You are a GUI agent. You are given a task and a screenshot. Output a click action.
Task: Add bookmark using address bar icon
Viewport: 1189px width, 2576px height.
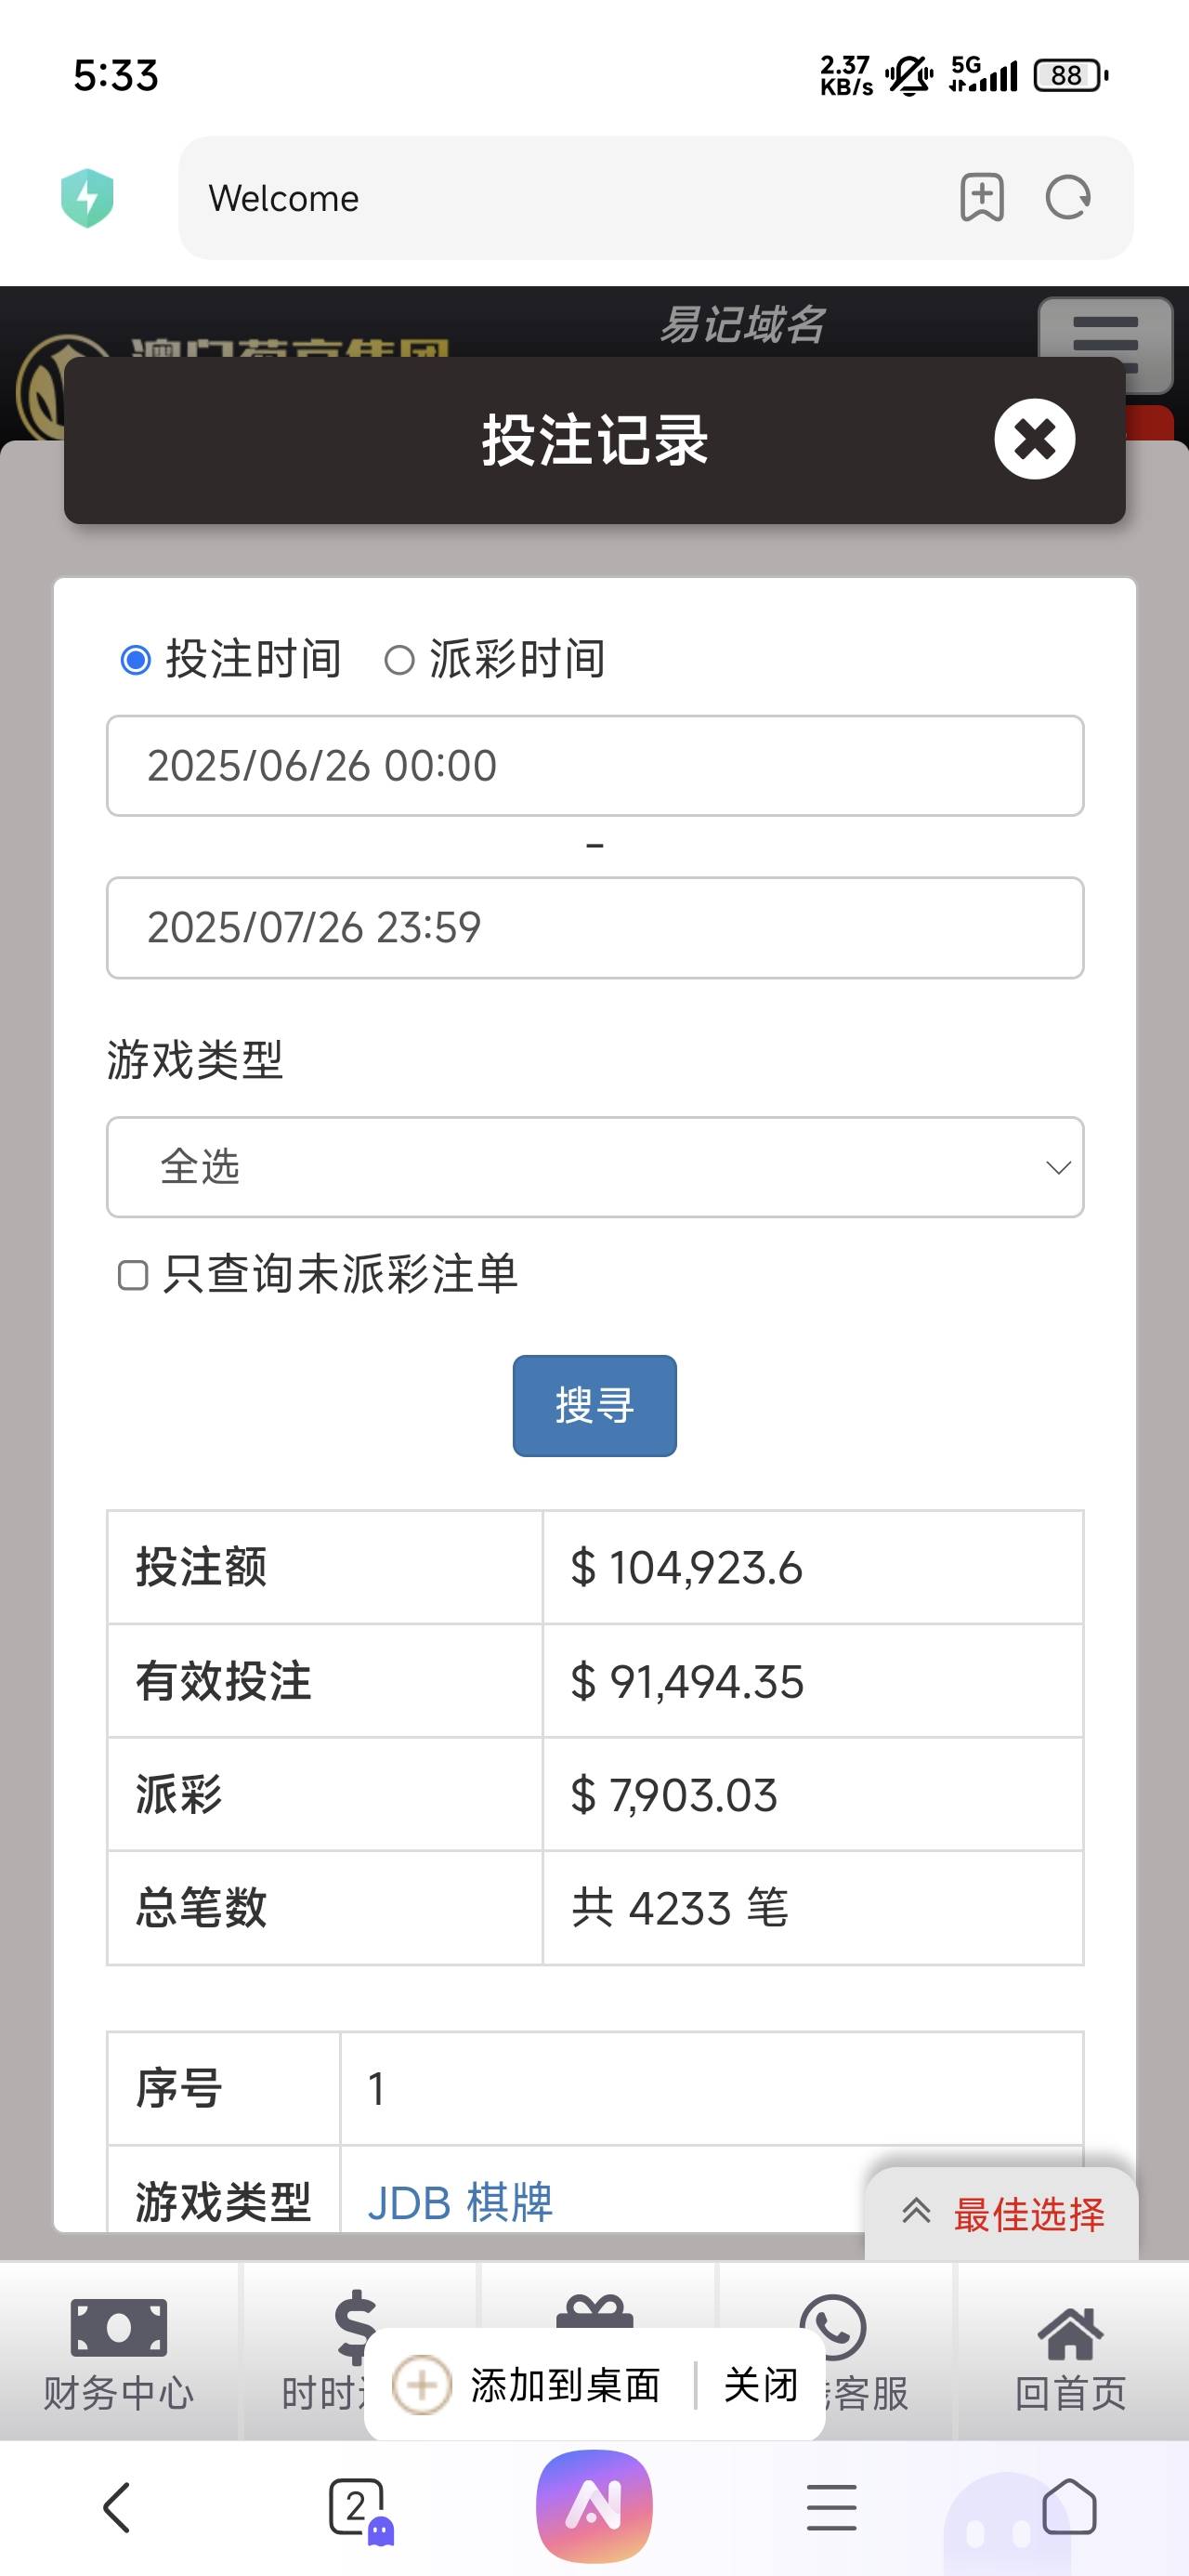click(982, 197)
